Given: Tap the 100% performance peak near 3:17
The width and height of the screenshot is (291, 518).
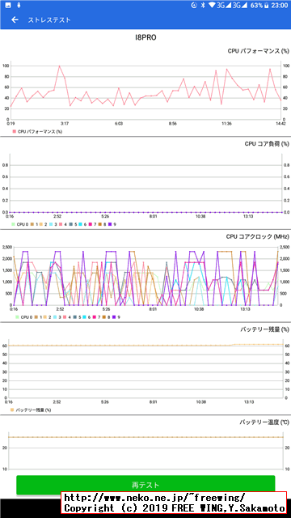Looking at the screenshot, I should pos(59,66).
